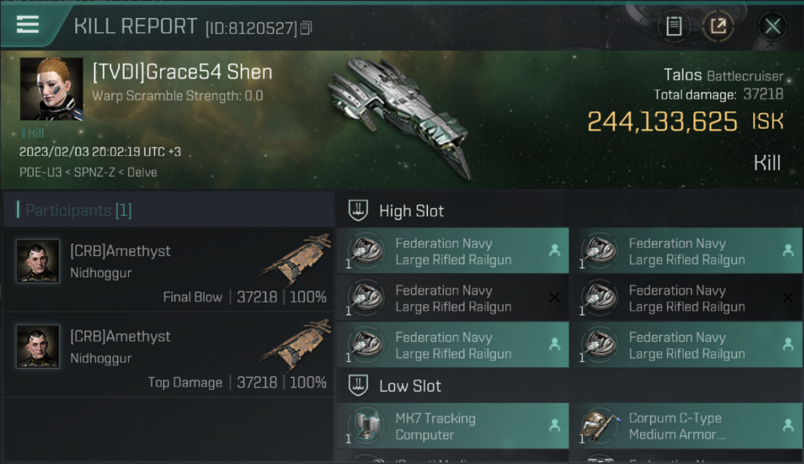Click the clipboard icon in the header
This screenshot has width=804, height=464.
674,27
